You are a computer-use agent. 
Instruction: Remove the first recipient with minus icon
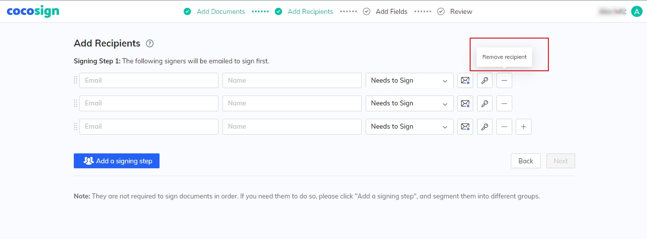click(x=504, y=80)
